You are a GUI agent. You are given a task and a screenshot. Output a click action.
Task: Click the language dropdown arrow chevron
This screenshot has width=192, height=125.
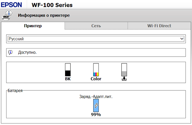click(x=182, y=39)
